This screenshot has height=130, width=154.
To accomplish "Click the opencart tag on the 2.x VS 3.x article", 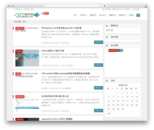I will tap(20, 119).
